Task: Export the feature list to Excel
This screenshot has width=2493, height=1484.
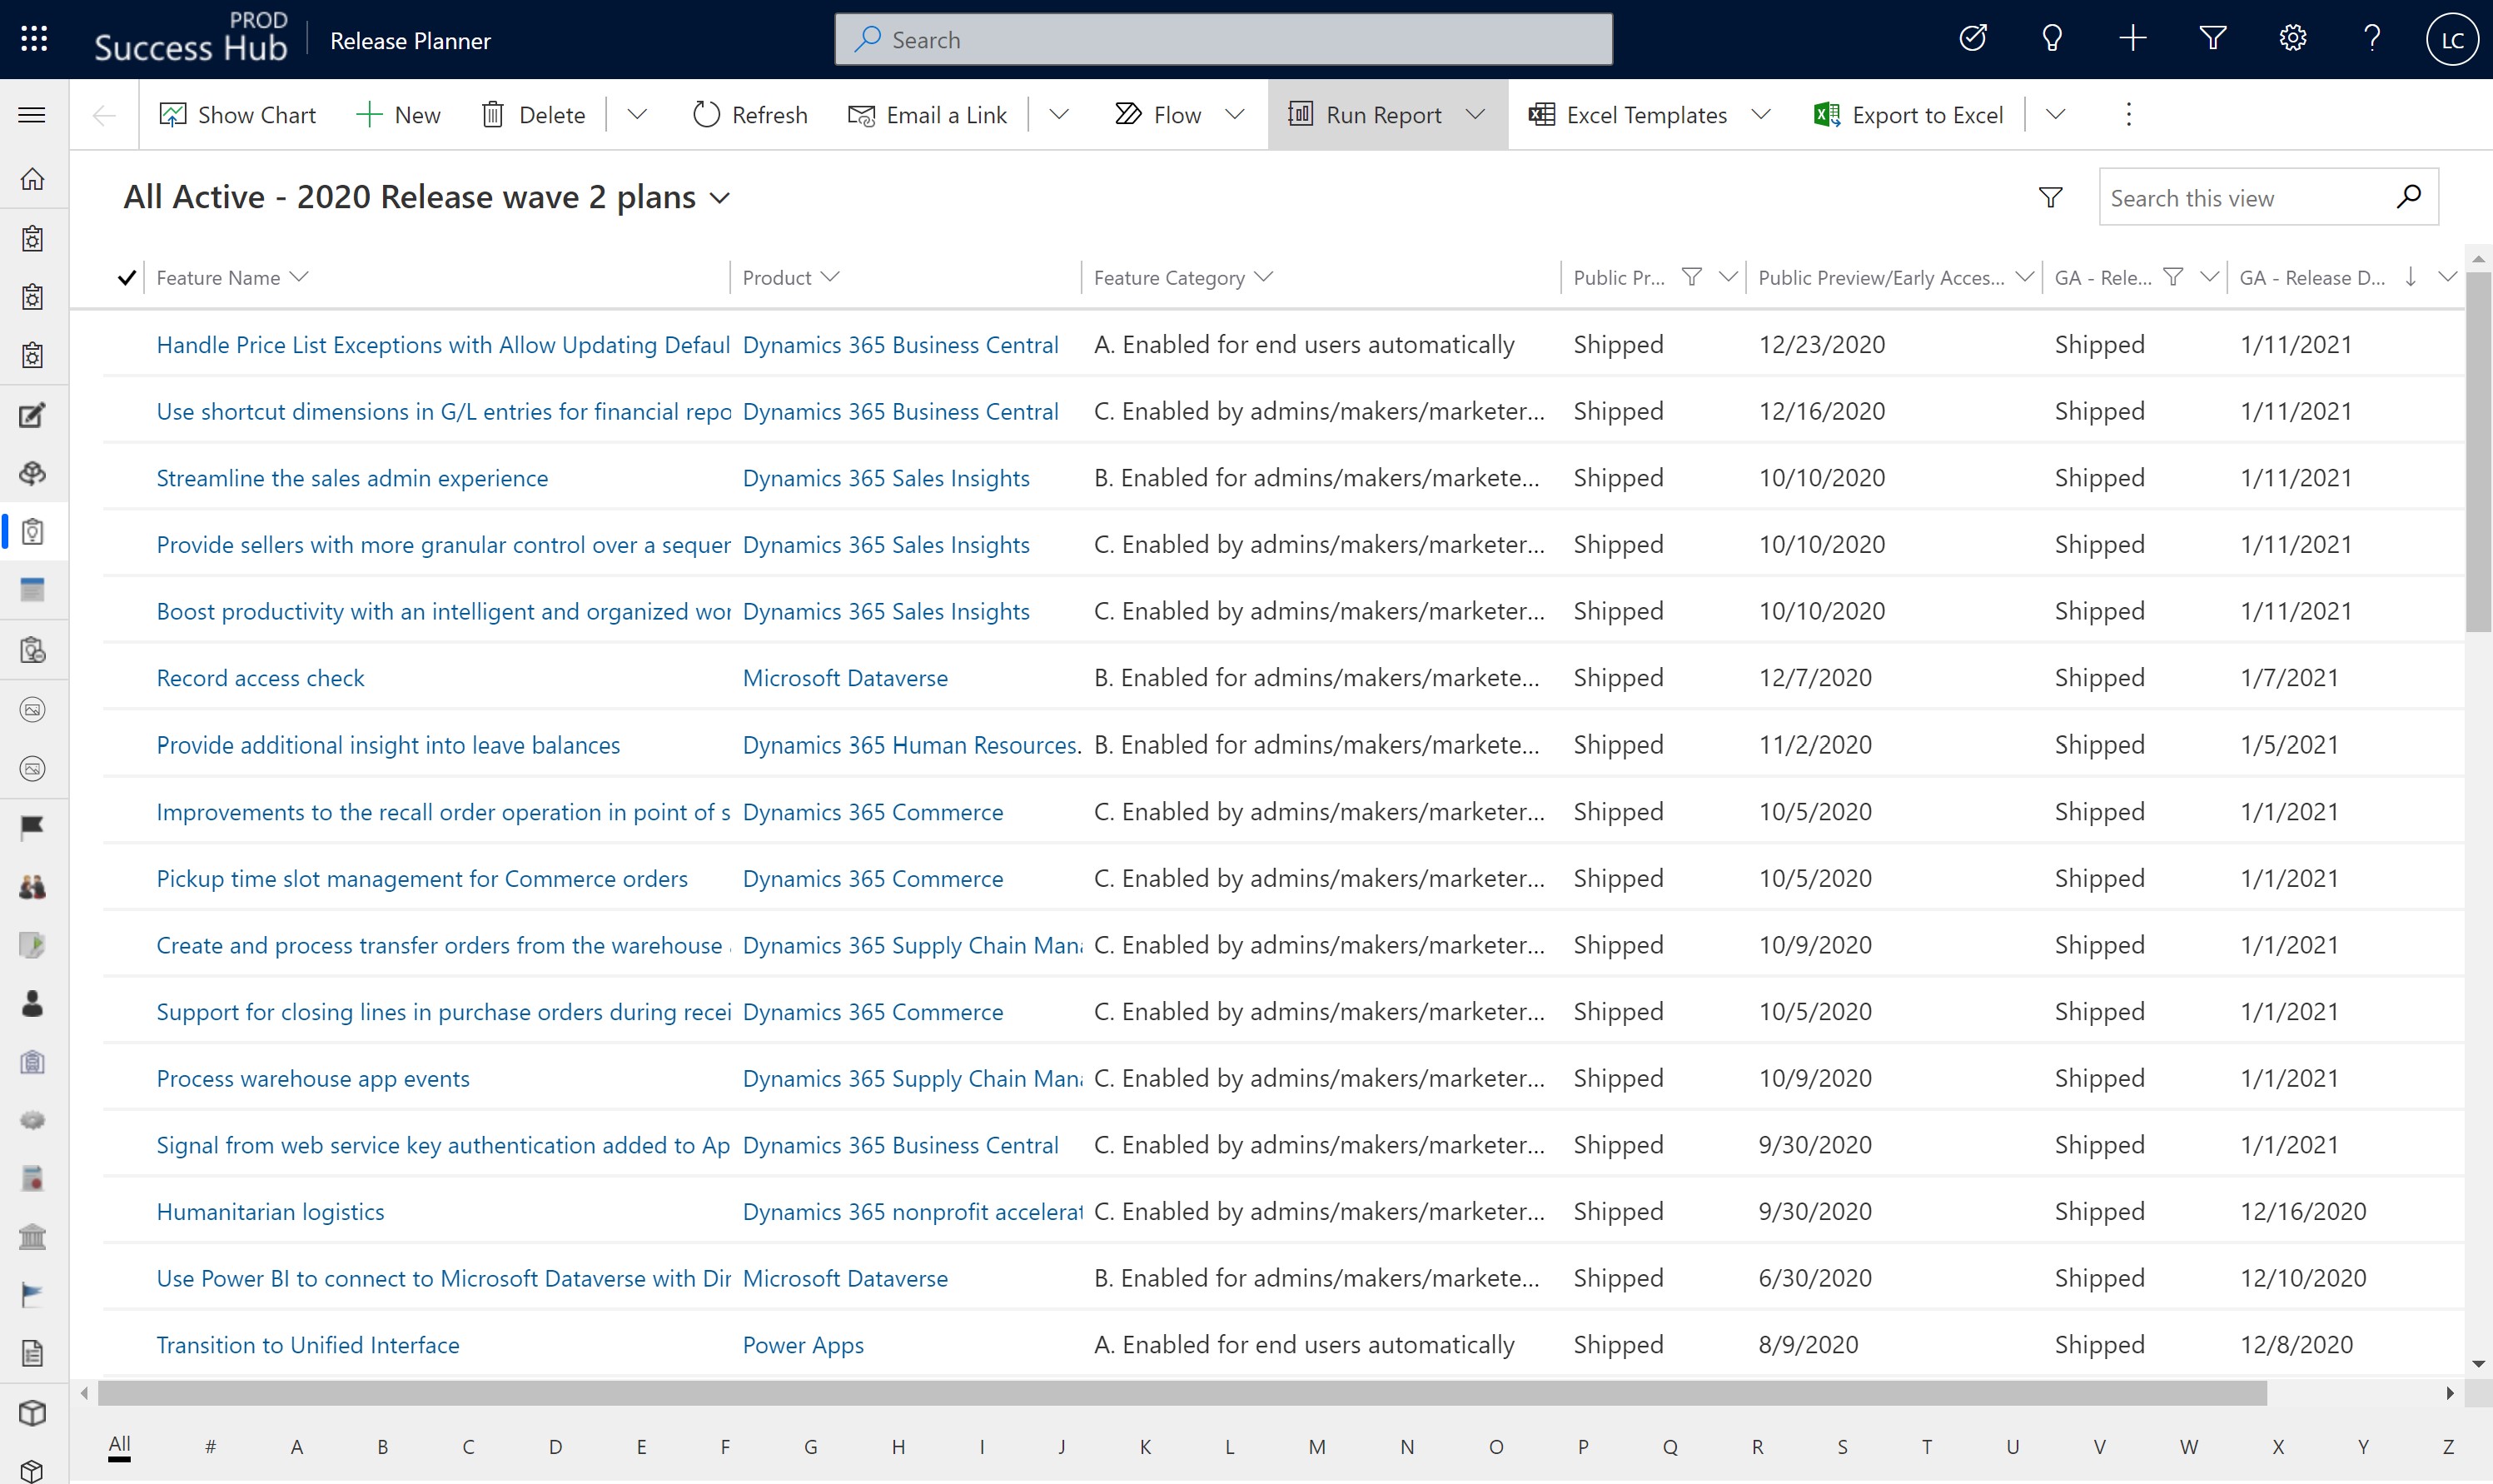Action: tap(1910, 114)
